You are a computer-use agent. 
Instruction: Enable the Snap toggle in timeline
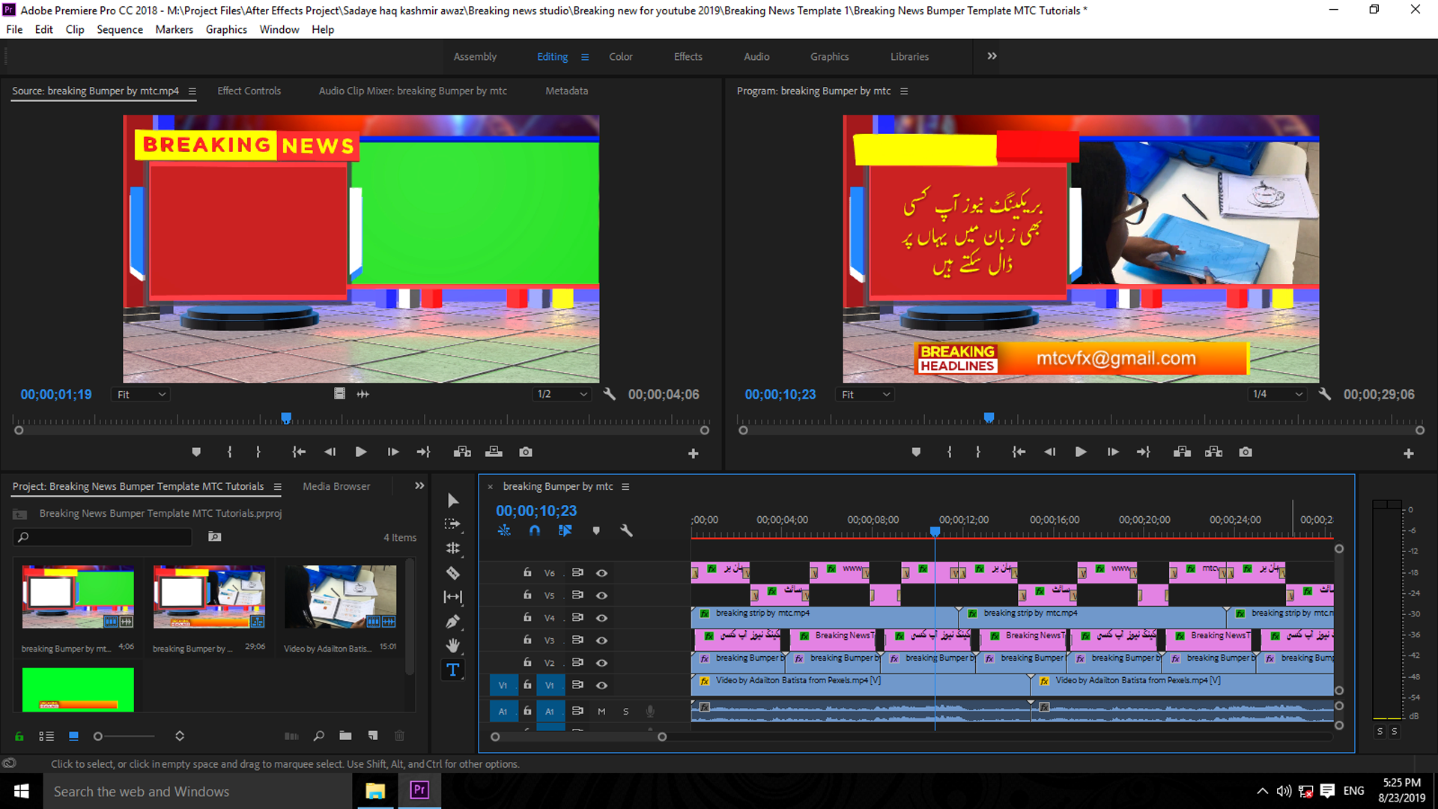click(533, 530)
